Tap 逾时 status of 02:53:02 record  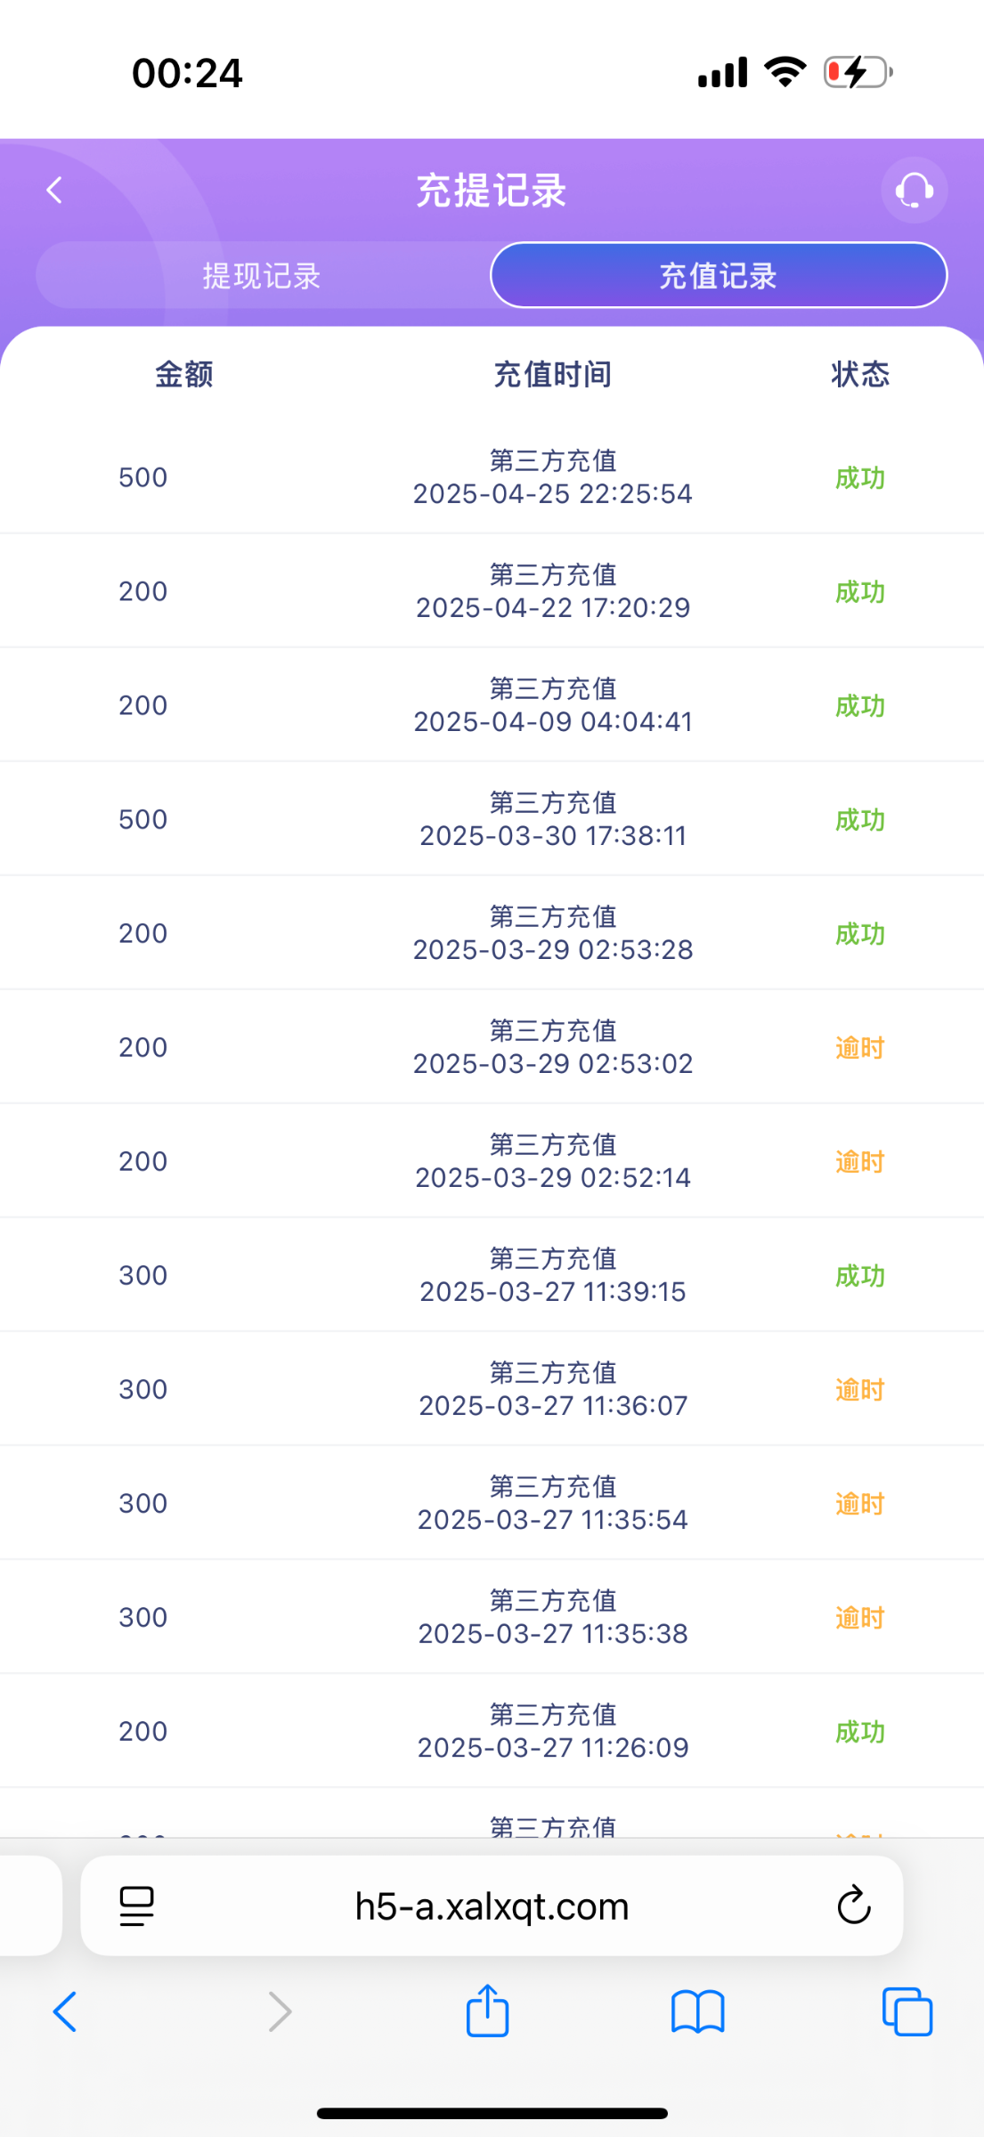859,1048
